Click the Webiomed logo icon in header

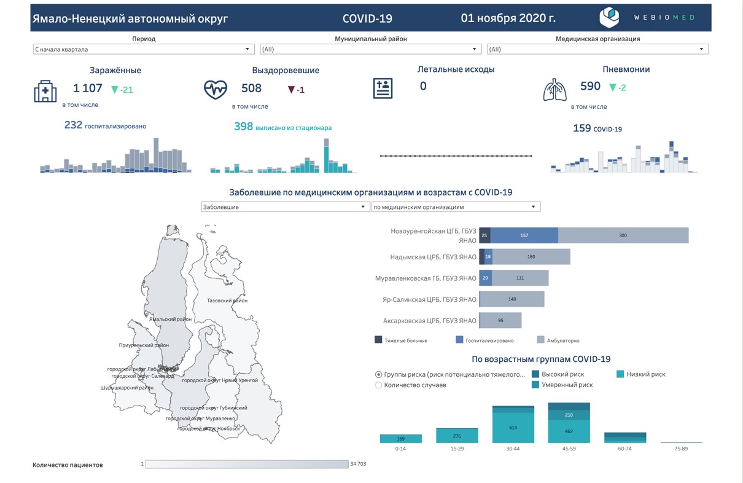tap(609, 17)
